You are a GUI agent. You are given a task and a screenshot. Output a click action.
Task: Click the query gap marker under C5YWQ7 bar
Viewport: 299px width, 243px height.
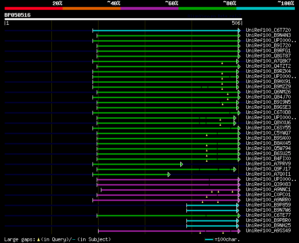click(x=206, y=135)
